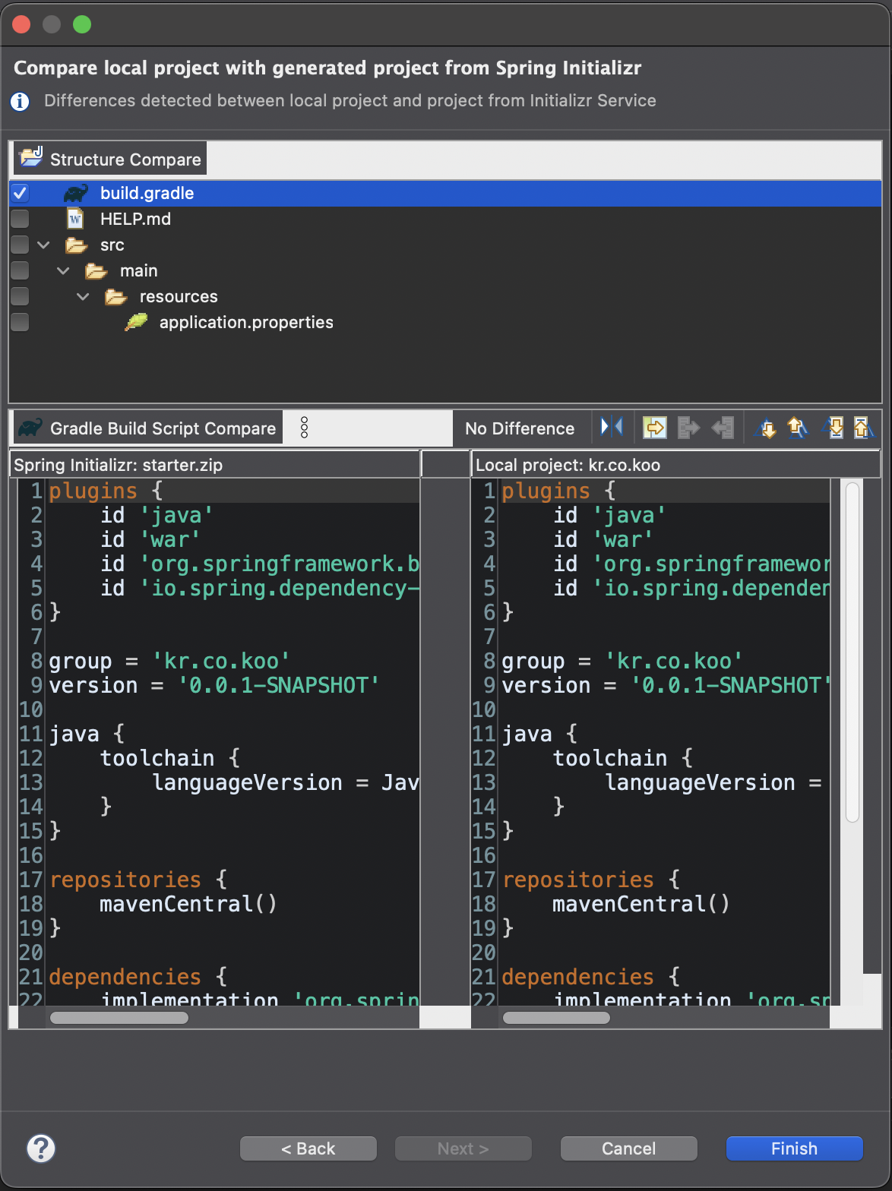
Task: Click the main folder icon
Action: click(96, 270)
